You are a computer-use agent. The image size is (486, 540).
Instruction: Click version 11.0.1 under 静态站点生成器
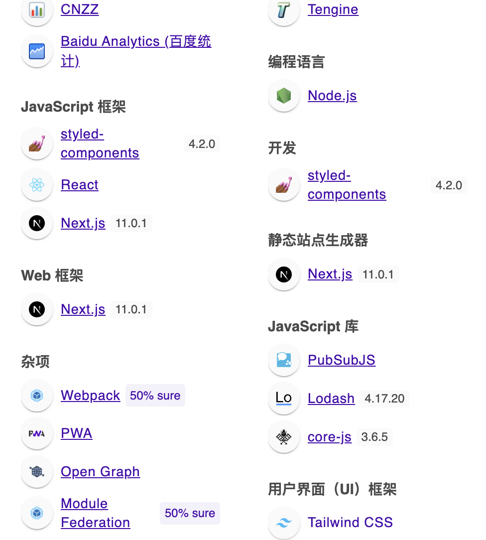(x=378, y=274)
